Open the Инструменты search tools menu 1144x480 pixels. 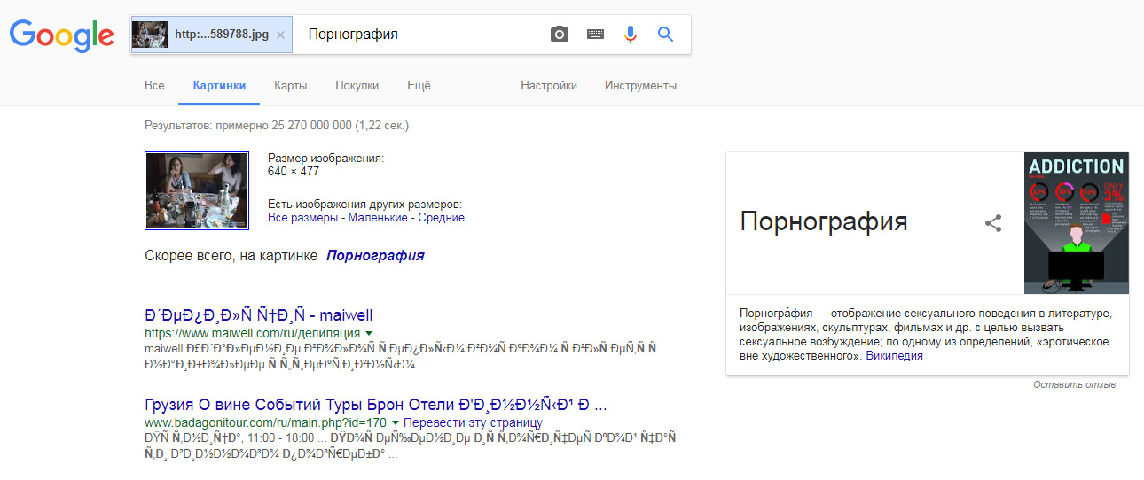640,86
